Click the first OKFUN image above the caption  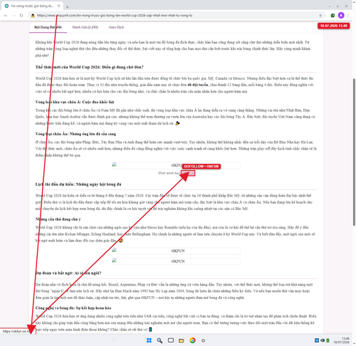176,165
